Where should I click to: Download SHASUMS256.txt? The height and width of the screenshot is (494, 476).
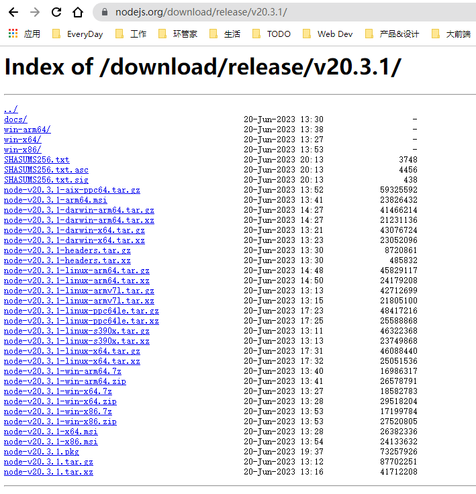coord(36,160)
